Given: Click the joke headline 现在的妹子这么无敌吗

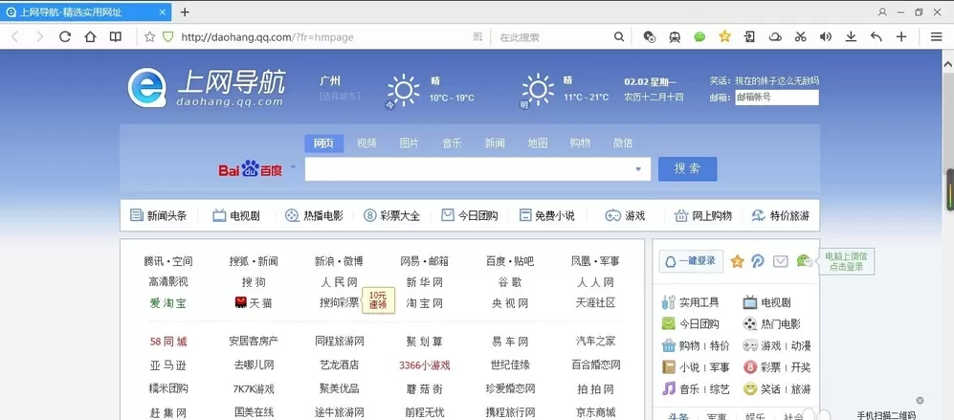Looking at the screenshot, I should pyautogui.click(x=776, y=80).
